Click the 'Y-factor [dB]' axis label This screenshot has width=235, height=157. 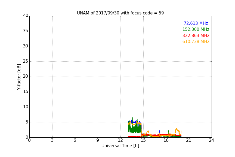coord(19,77)
